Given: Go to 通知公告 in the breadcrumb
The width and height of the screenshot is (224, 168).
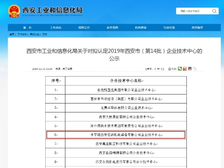Looking at the screenshot, I should tap(34, 34).
